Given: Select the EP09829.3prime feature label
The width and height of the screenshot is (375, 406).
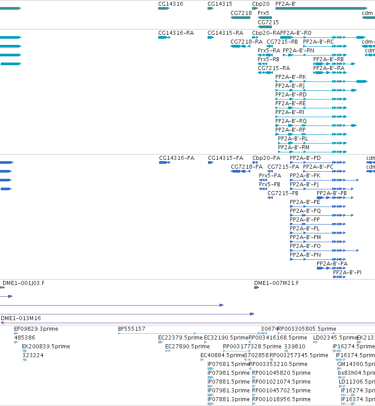Looking at the screenshot, I should (36, 329).
